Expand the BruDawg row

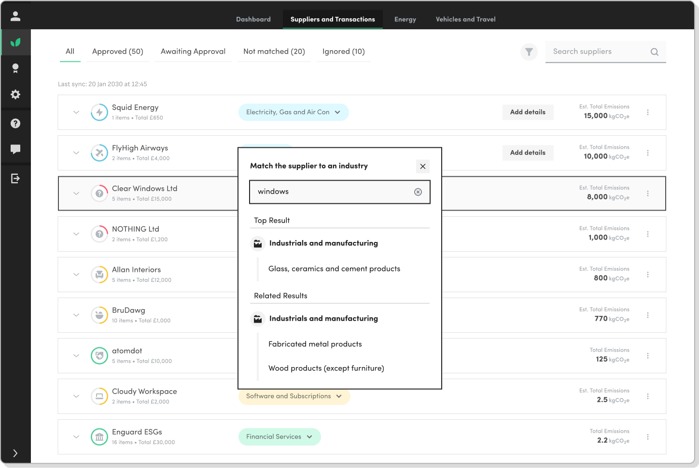pyautogui.click(x=76, y=315)
